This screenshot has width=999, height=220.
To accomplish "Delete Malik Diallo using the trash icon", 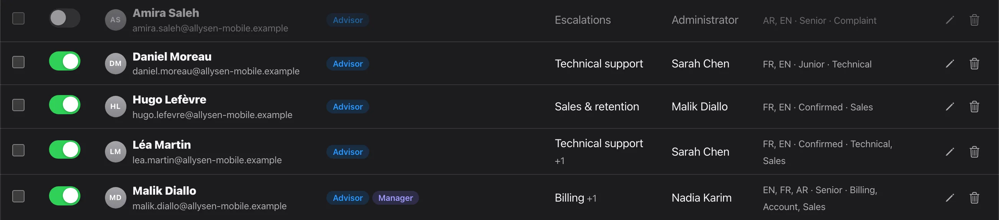I will tap(974, 197).
